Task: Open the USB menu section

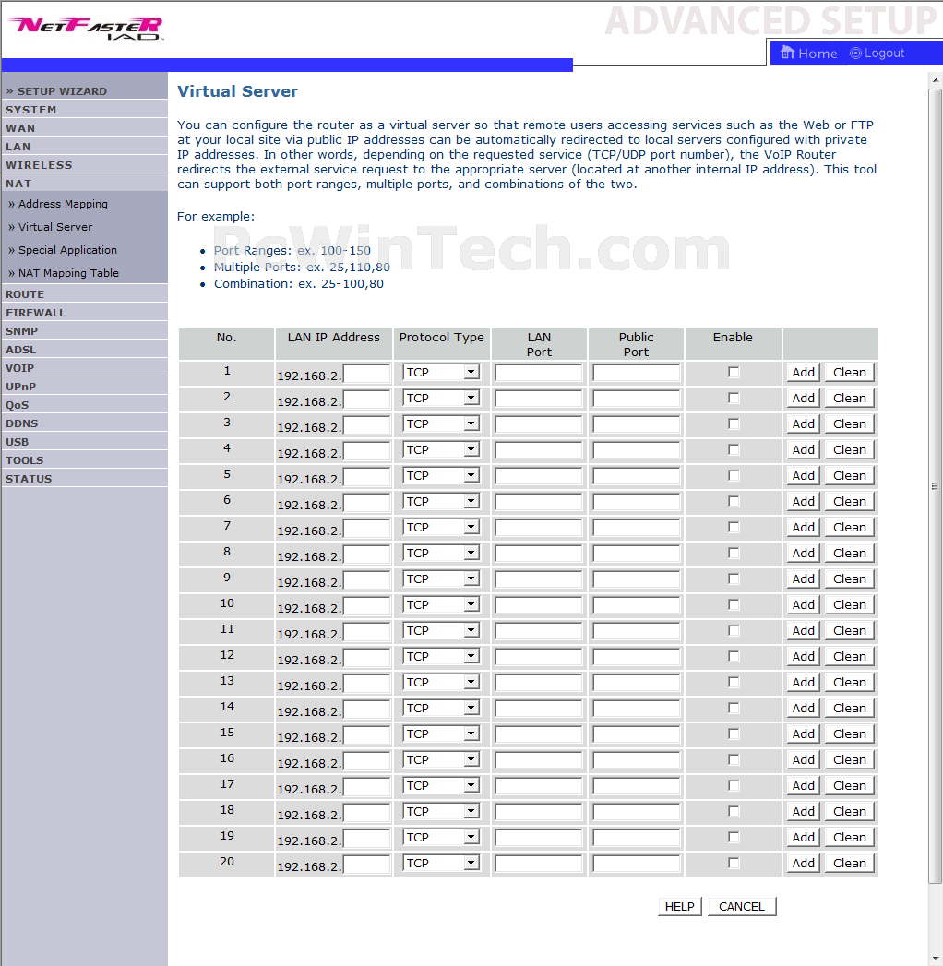Action: pyautogui.click(x=18, y=442)
